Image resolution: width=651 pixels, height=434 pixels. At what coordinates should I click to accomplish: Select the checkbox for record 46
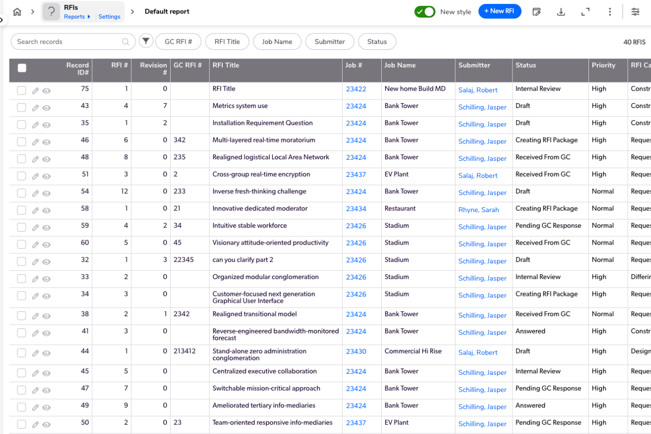(22, 142)
